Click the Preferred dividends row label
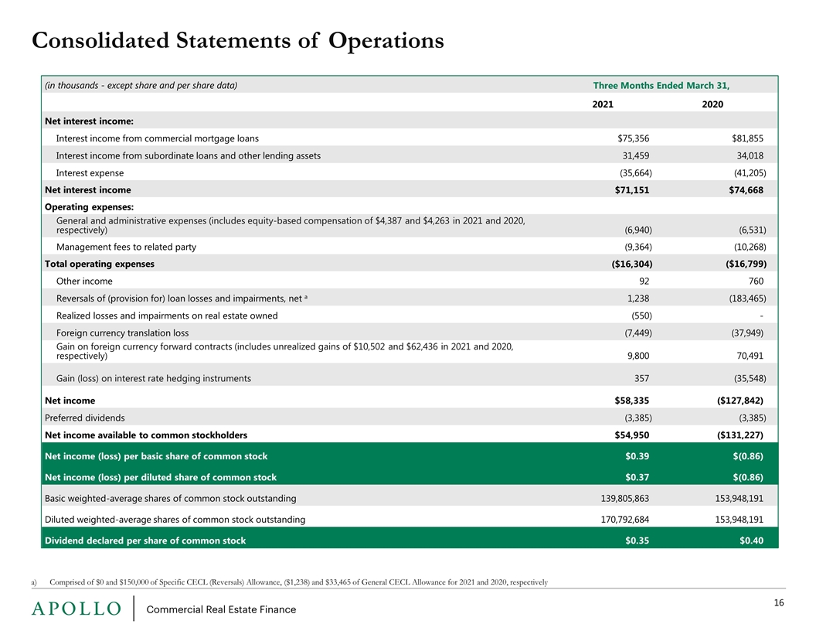 85,418
